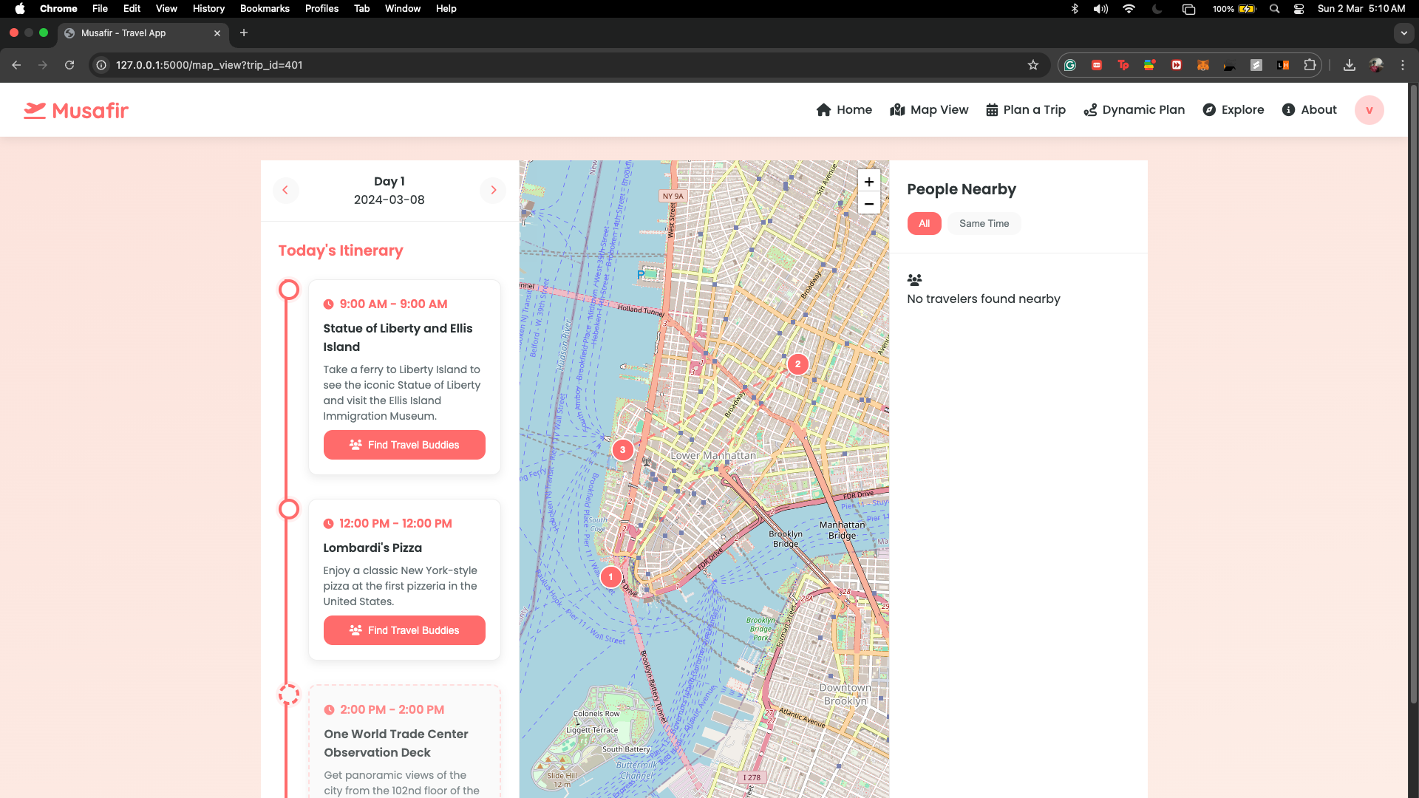The image size is (1419, 798).
Task: Select the All filter for nearby people
Action: (924, 224)
